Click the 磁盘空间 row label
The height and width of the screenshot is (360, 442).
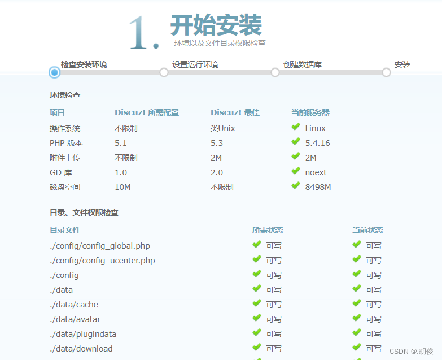tap(65, 187)
